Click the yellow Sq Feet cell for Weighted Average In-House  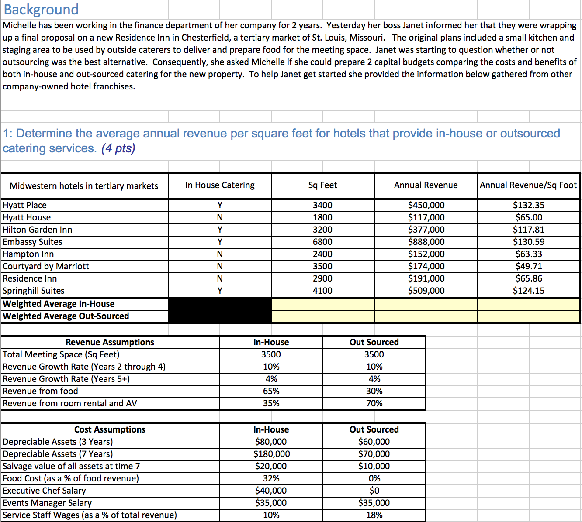pos(322,304)
